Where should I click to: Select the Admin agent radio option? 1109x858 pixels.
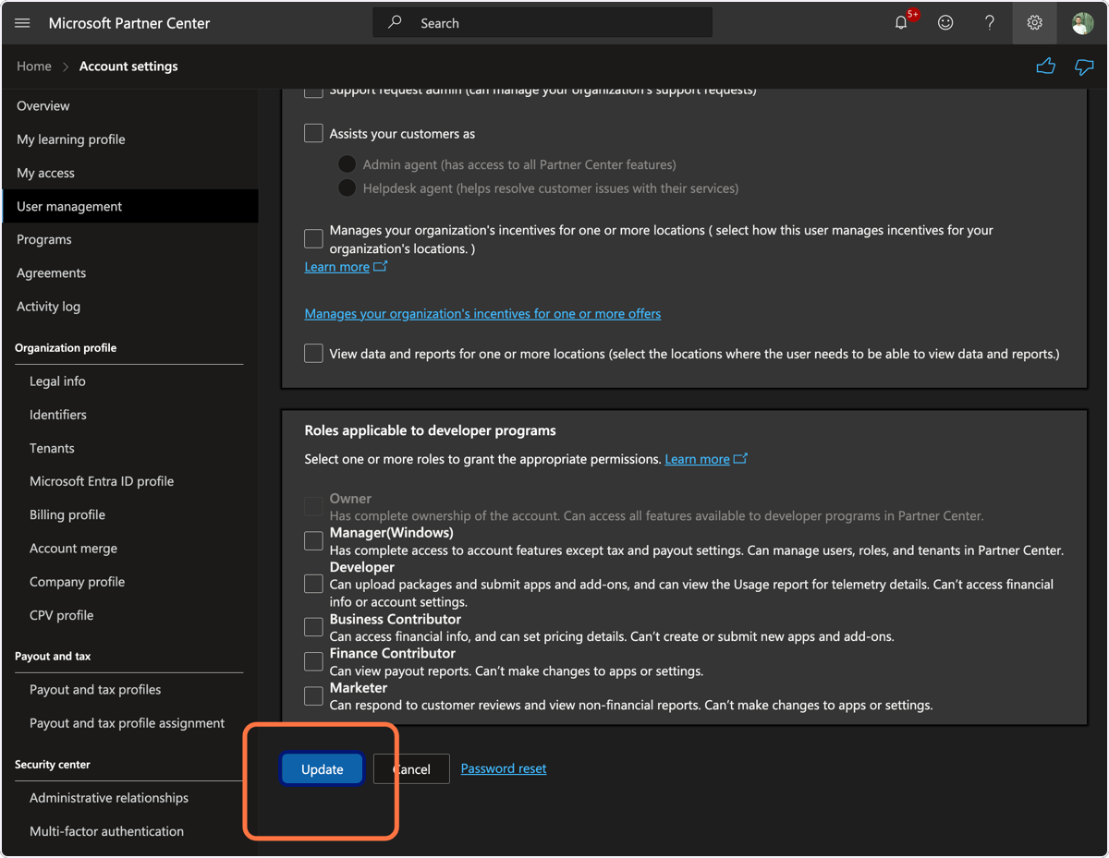pos(347,164)
